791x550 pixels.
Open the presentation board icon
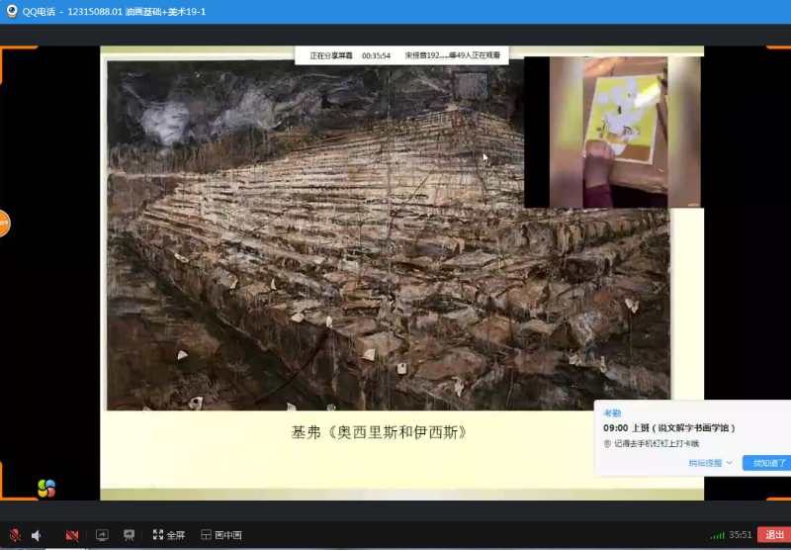tap(130, 535)
